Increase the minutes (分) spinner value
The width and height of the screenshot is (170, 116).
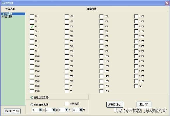click(67, 109)
